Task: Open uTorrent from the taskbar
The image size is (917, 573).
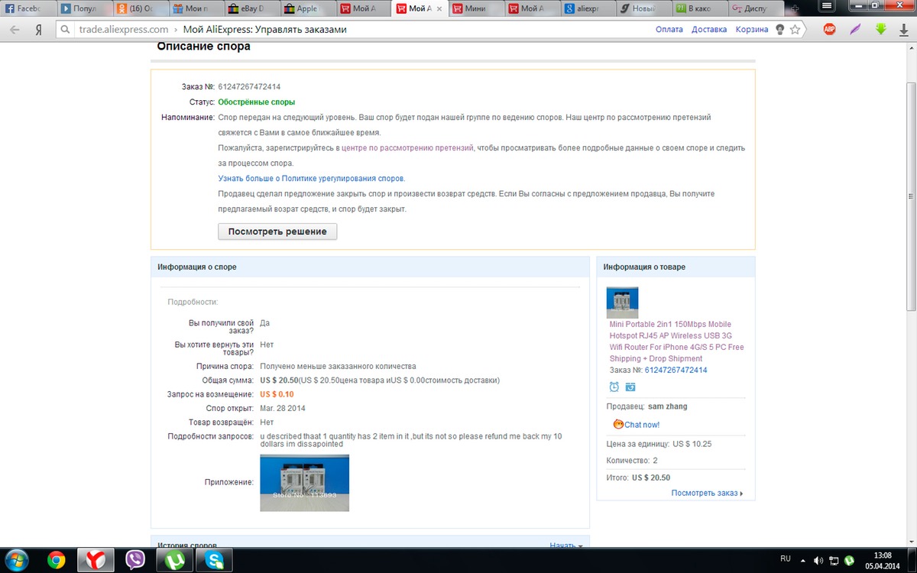Action: click(x=175, y=560)
